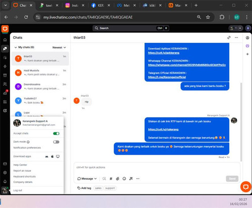Open the Team icon in sidebar
Viewport: 252px width, 208px height.
5,84
